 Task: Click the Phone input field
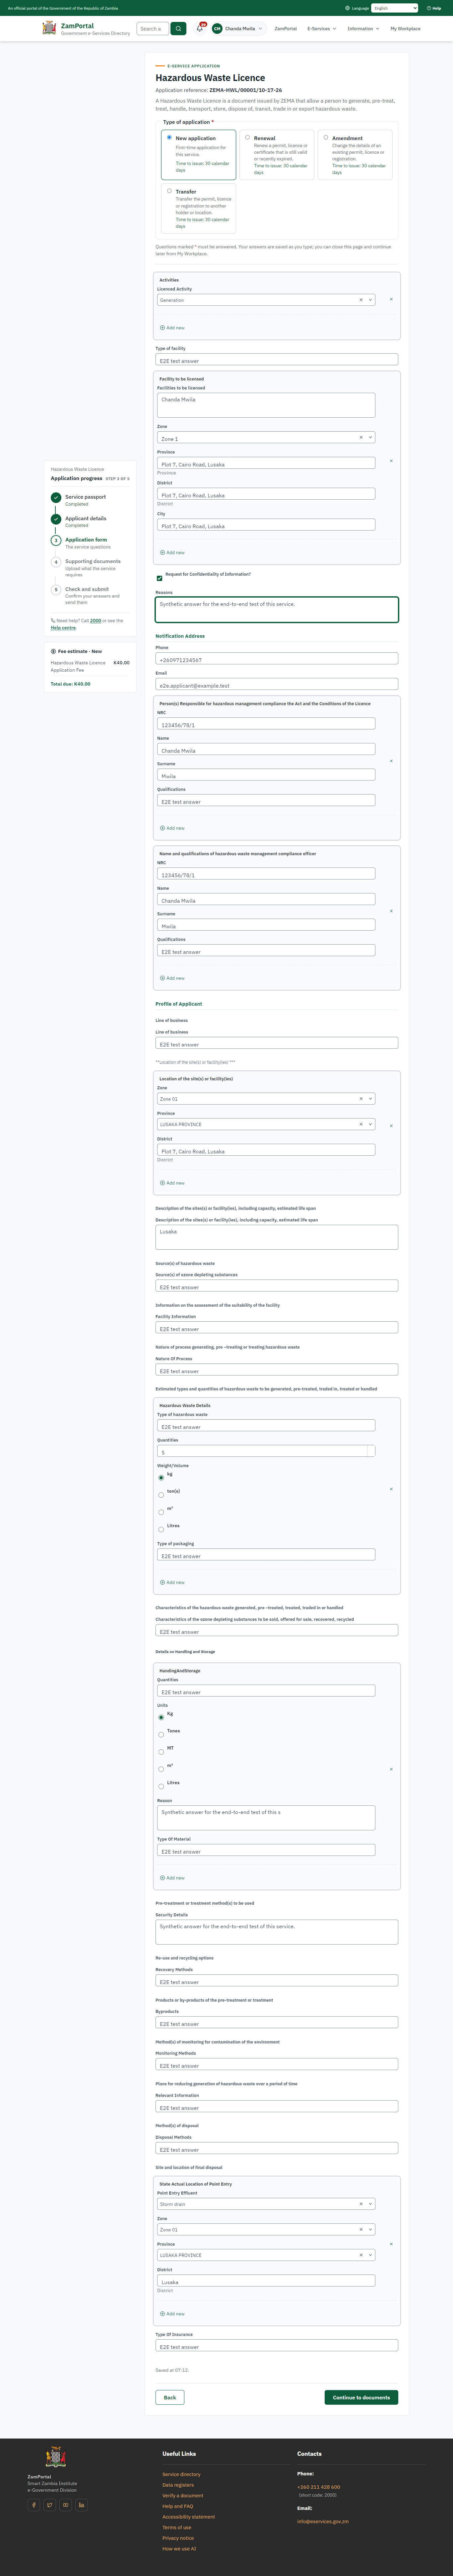(x=276, y=658)
